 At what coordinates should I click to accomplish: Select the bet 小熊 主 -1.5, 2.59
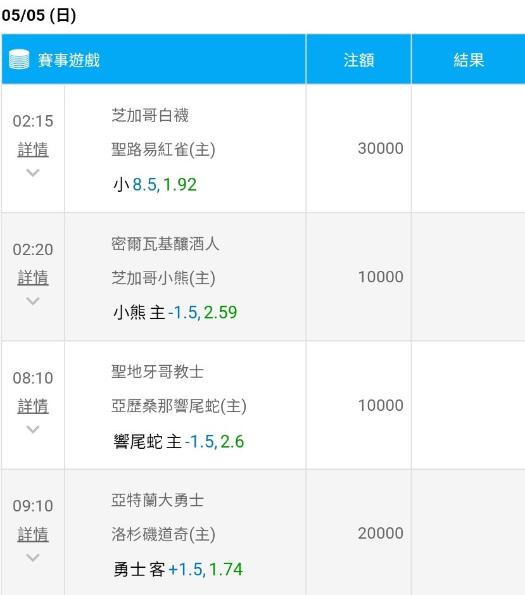(175, 313)
